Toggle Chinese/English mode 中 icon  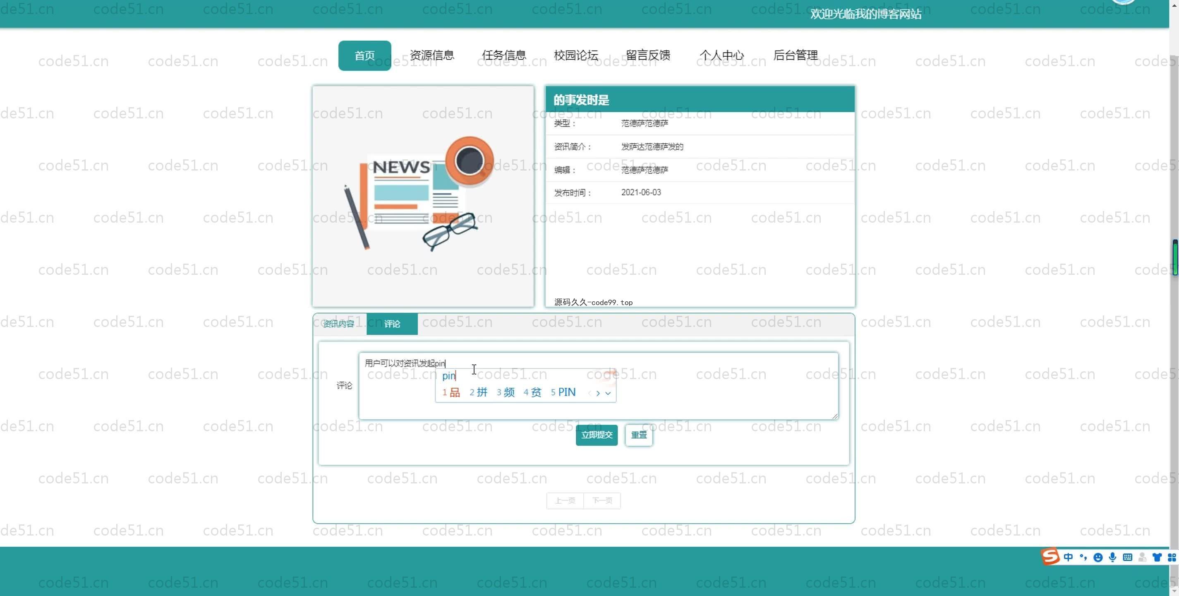1068,557
